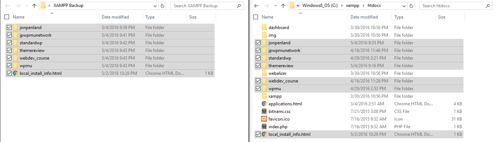Click folder icon in htdocs address bar

coord(291,6)
